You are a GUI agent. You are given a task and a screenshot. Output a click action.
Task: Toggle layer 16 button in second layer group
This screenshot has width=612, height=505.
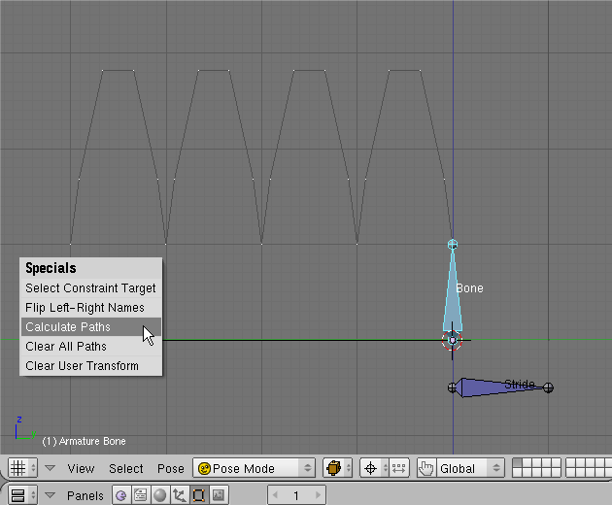[x=571, y=472]
